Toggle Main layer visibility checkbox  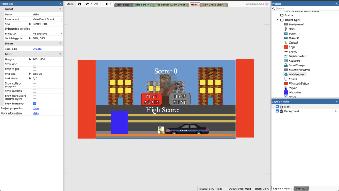[x=277, y=106]
